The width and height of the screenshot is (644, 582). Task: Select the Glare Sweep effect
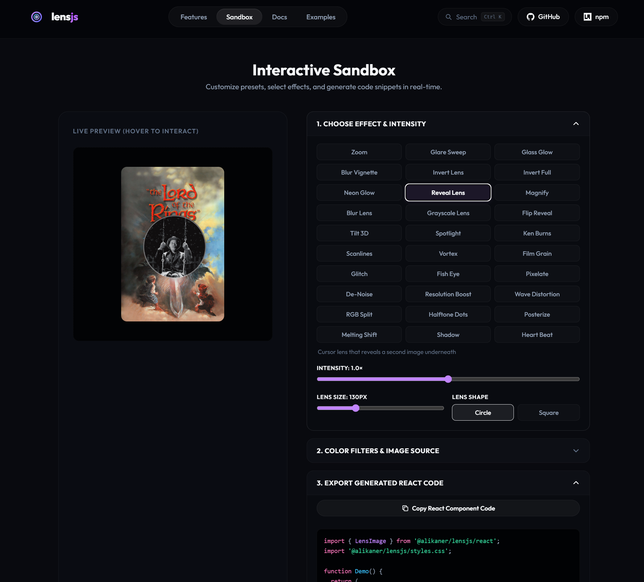[448, 152]
